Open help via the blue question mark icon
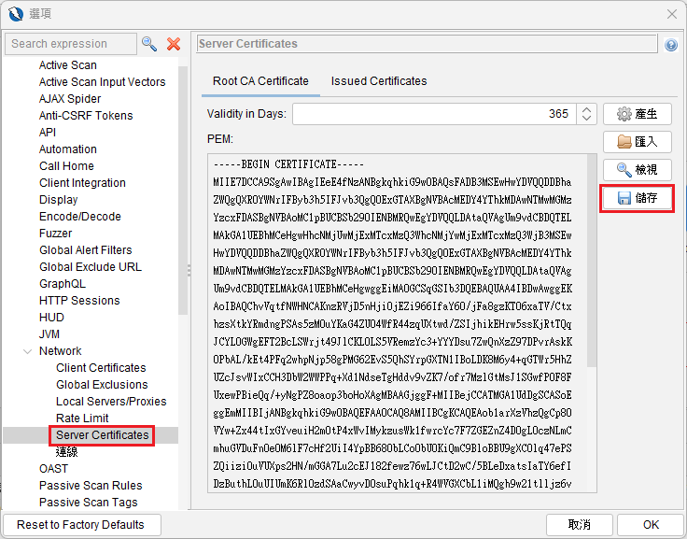Screen dimensions: 687x539 pos(670,45)
